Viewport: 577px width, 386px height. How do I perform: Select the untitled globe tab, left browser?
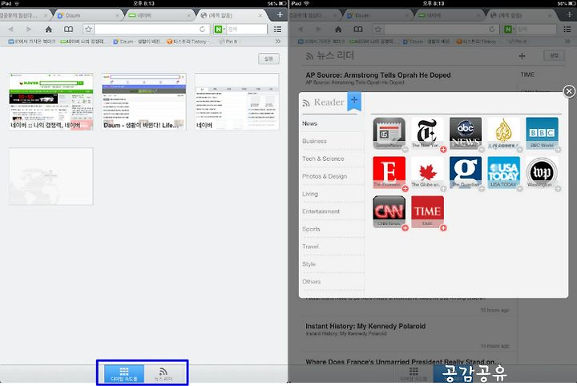[230, 15]
